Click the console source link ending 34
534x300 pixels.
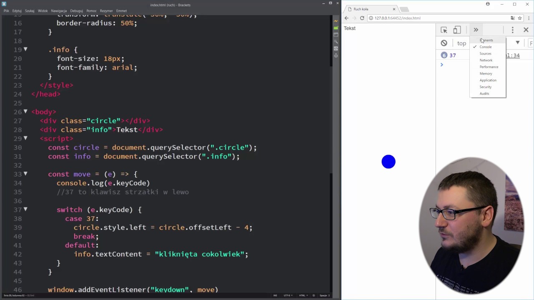tap(513, 55)
